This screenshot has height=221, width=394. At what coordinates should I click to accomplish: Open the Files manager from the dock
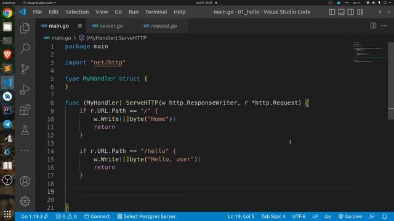tap(7, 26)
